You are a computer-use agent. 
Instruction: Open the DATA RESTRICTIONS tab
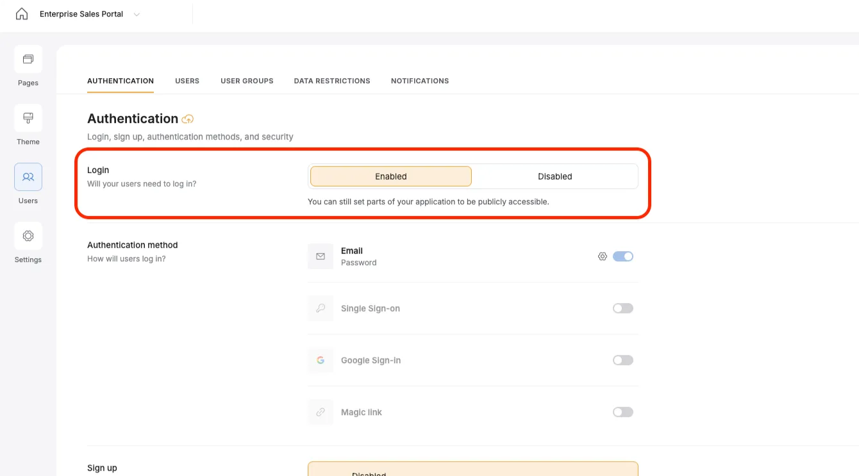(x=332, y=81)
